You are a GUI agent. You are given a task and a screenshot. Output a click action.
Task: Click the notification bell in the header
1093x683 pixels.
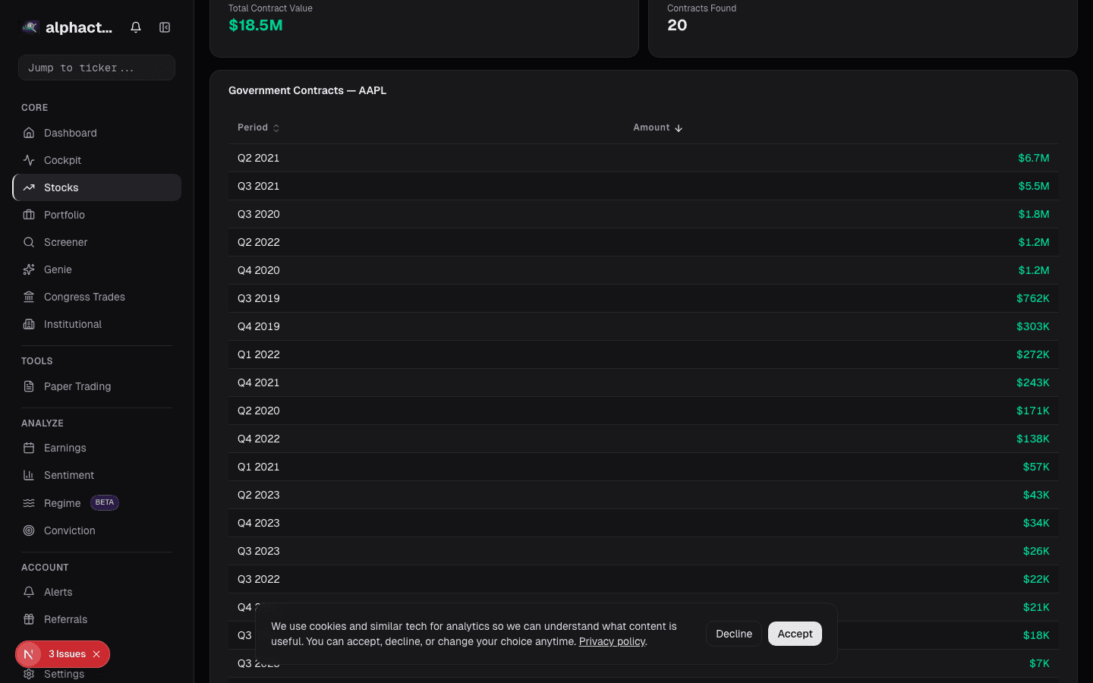pyautogui.click(x=135, y=27)
